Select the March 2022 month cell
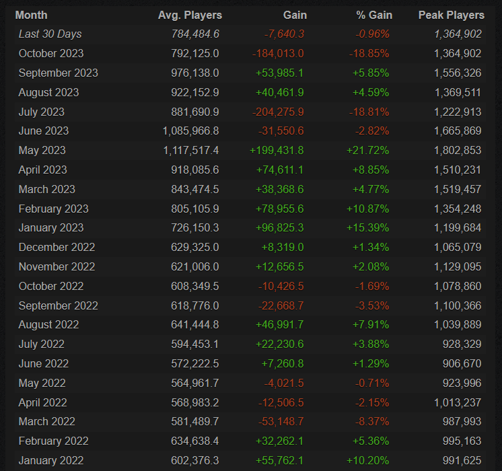This screenshot has height=471, width=502. (x=46, y=422)
